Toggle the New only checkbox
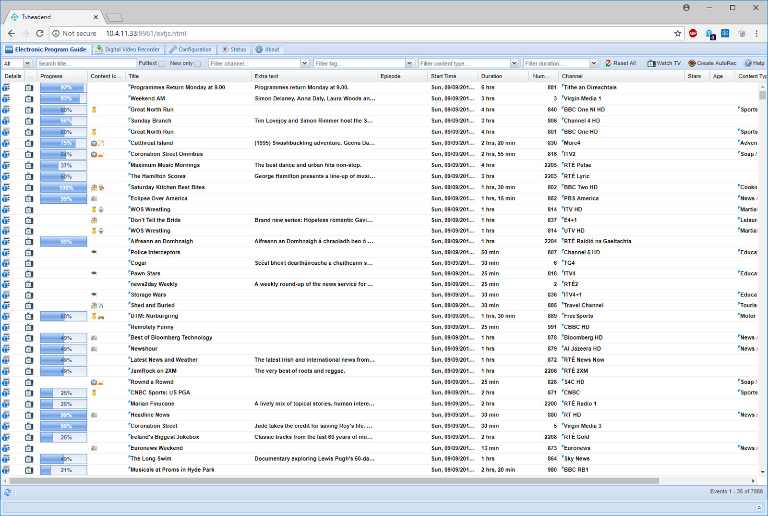Image resolution: width=768 pixels, height=516 pixels. 197,63
